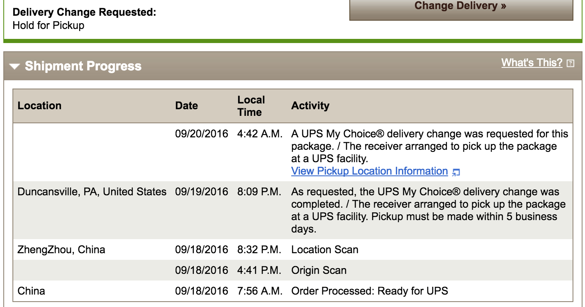
Task: Select the Date column header
Action: tap(186, 106)
